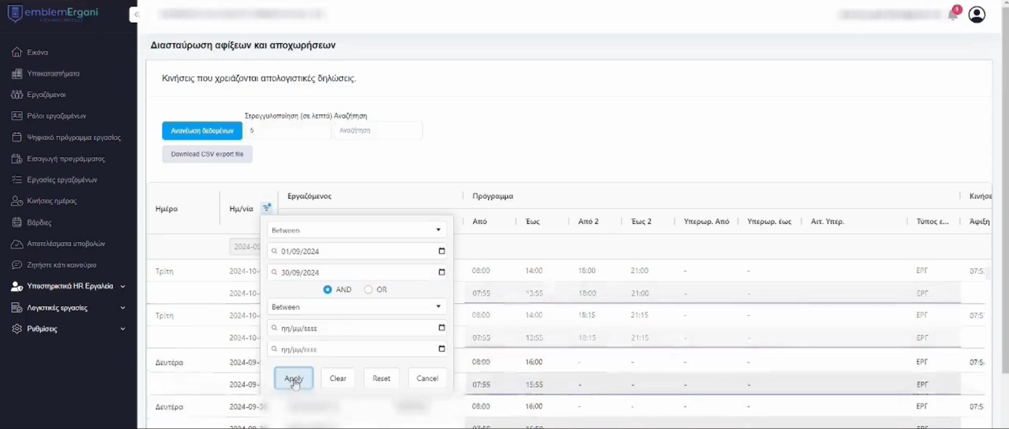Click the Ψηφιακό πρόγραμμα εργασίας calendar icon
Viewport: 1009px width, 429px height.
point(17,137)
